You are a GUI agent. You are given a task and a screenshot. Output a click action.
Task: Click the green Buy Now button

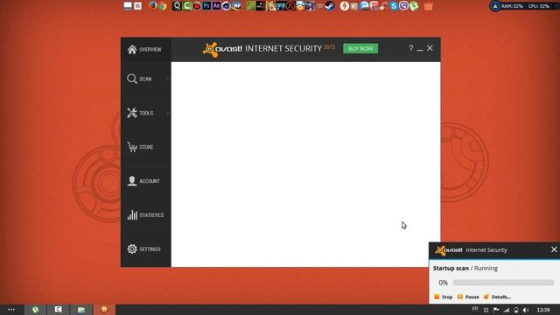click(x=360, y=49)
